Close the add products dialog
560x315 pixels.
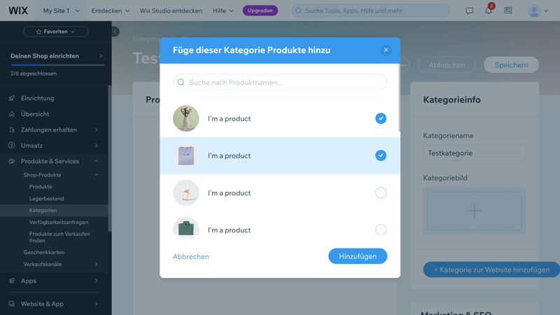coord(386,50)
